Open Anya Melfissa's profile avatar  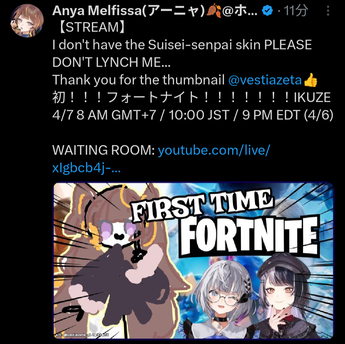[x=27, y=20]
